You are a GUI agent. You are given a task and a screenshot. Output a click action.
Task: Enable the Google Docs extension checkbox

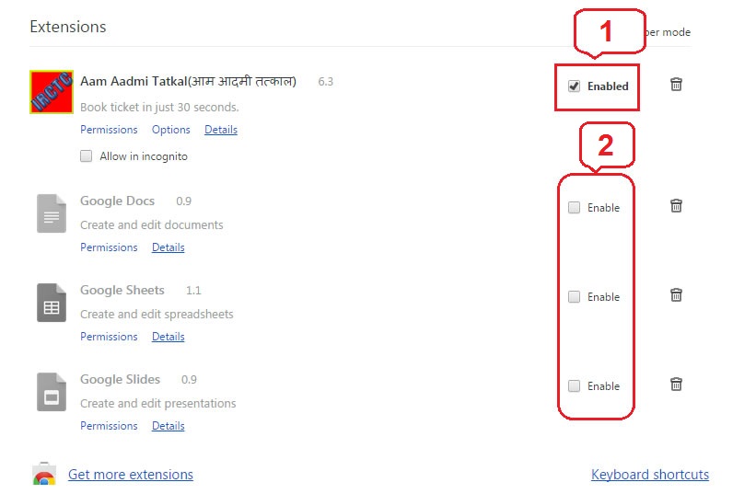[x=575, y=208]
